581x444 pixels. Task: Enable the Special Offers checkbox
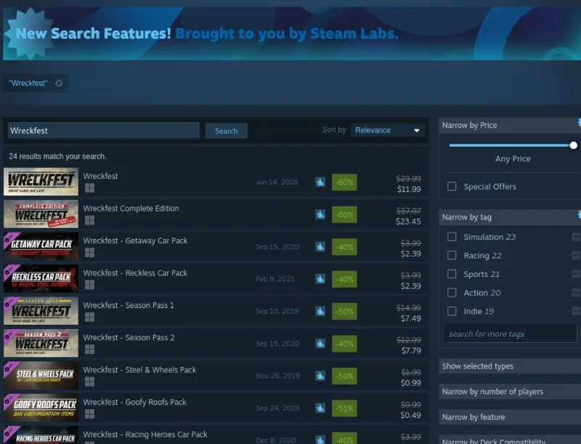[x=452, y=186]
